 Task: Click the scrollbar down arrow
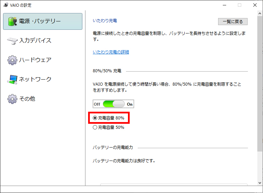260,183
